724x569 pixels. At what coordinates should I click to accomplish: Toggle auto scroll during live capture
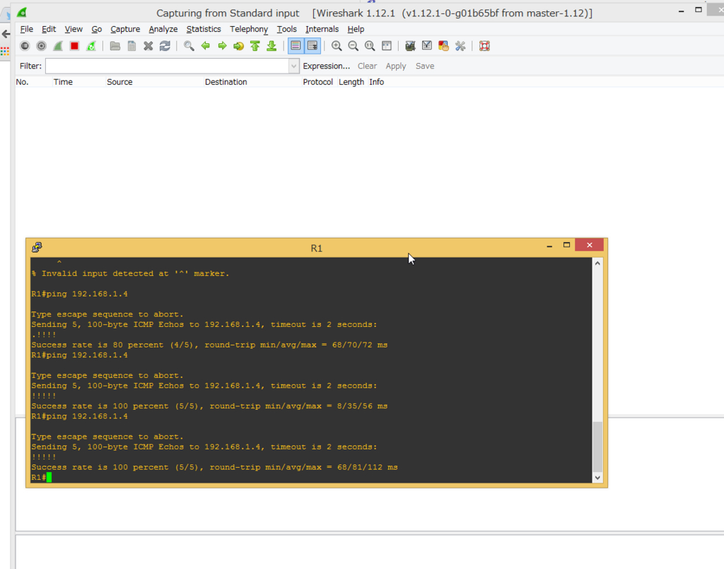click(x=313, y=46)
